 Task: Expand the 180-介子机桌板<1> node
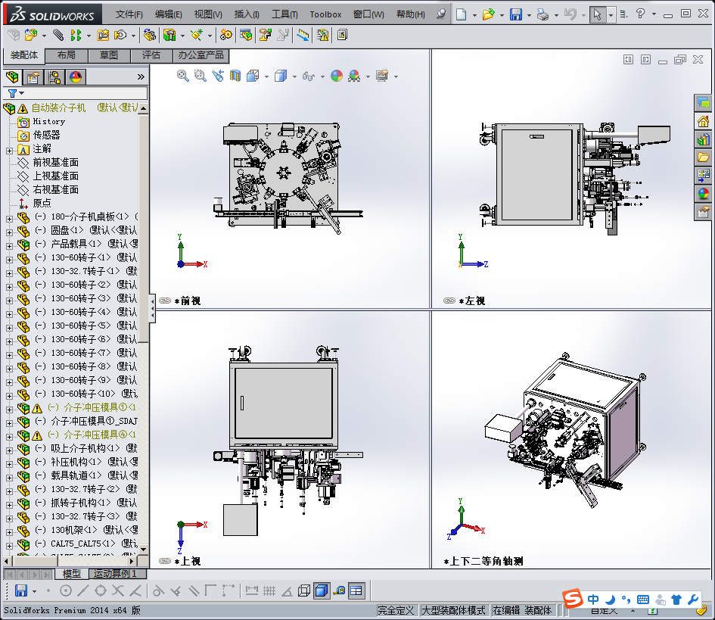click(x=9, y=219)
